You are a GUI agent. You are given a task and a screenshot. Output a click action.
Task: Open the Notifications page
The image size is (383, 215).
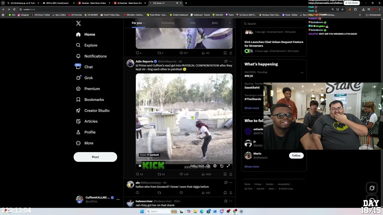(91, 56)
